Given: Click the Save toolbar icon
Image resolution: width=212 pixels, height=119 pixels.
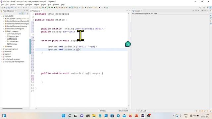Looking at the screenshot, I should pos(6,8).
